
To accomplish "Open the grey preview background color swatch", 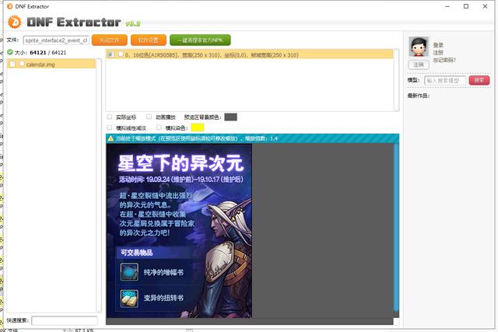I will [230, 117].
